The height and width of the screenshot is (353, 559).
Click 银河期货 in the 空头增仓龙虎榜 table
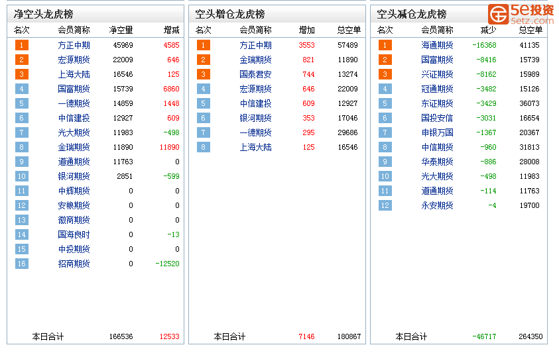255,119
